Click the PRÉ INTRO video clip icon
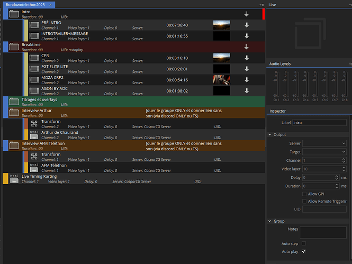352x264 pixels. coord(34,25)
